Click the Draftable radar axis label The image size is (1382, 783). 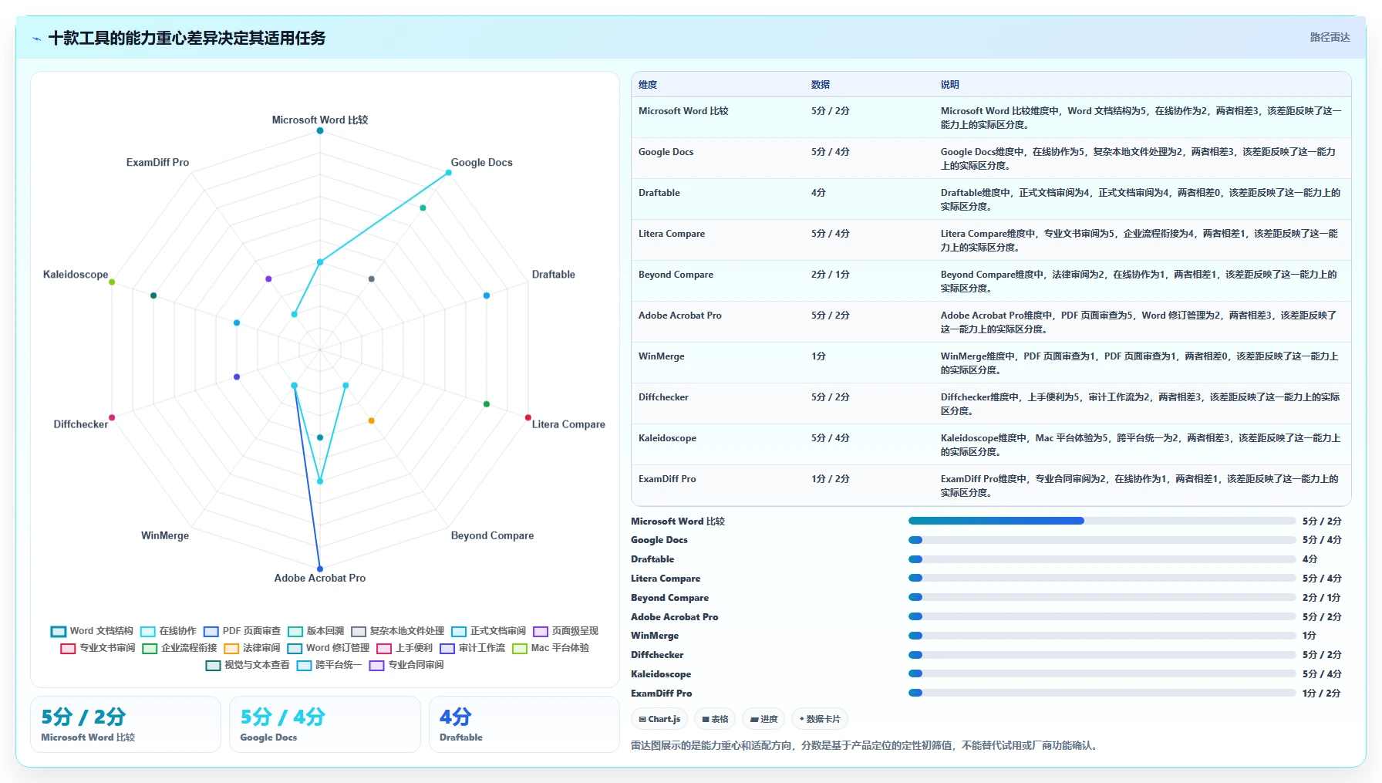(x=554, y=275)
